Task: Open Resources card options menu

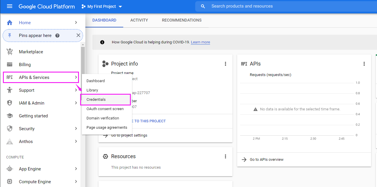Action: pyautogui.click(x=225, y=156)
